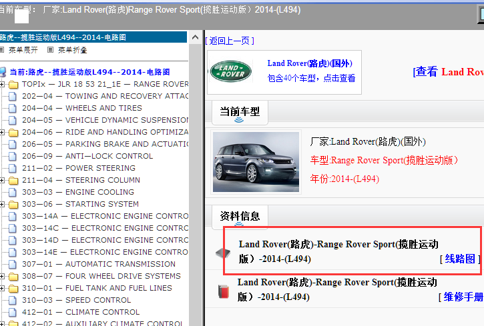Click the document icon for 202-04 Towing and Recovery
484x326 pixels.
tap(13, 97)
